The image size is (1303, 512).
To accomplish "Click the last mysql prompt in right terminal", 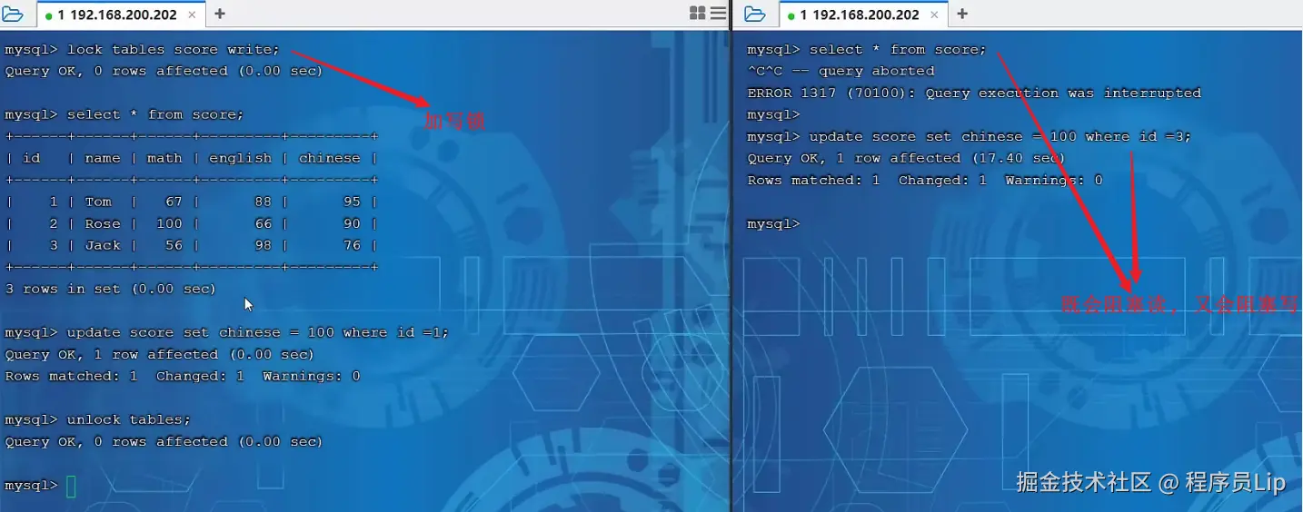I will pyautogui.click(x=773, y=223).
